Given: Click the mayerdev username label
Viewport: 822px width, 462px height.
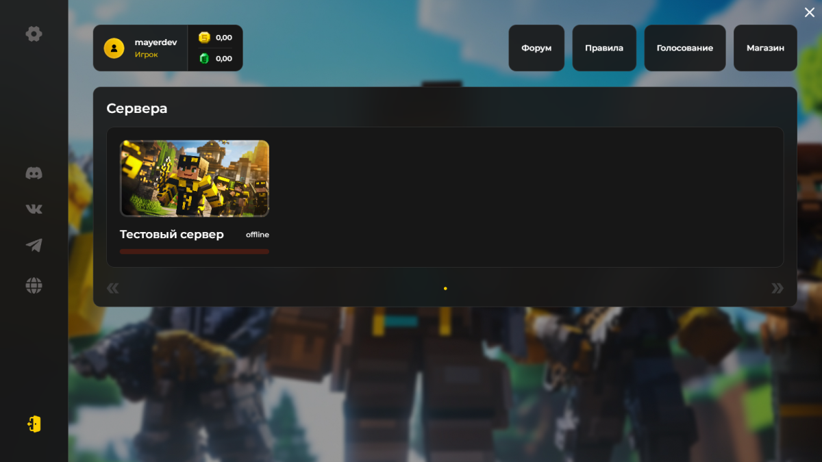Looking at the screenshot, I should 155,42.
